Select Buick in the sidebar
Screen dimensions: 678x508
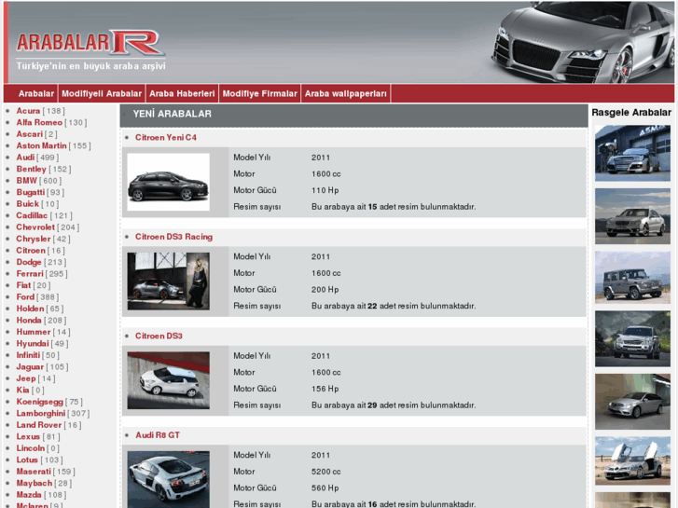pyautogui.click(x=28, y=204)
